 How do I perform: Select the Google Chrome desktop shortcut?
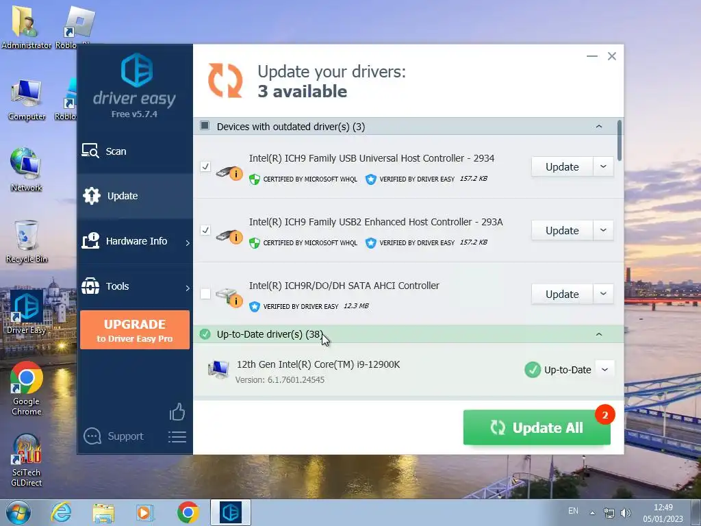tap(27, 388)
